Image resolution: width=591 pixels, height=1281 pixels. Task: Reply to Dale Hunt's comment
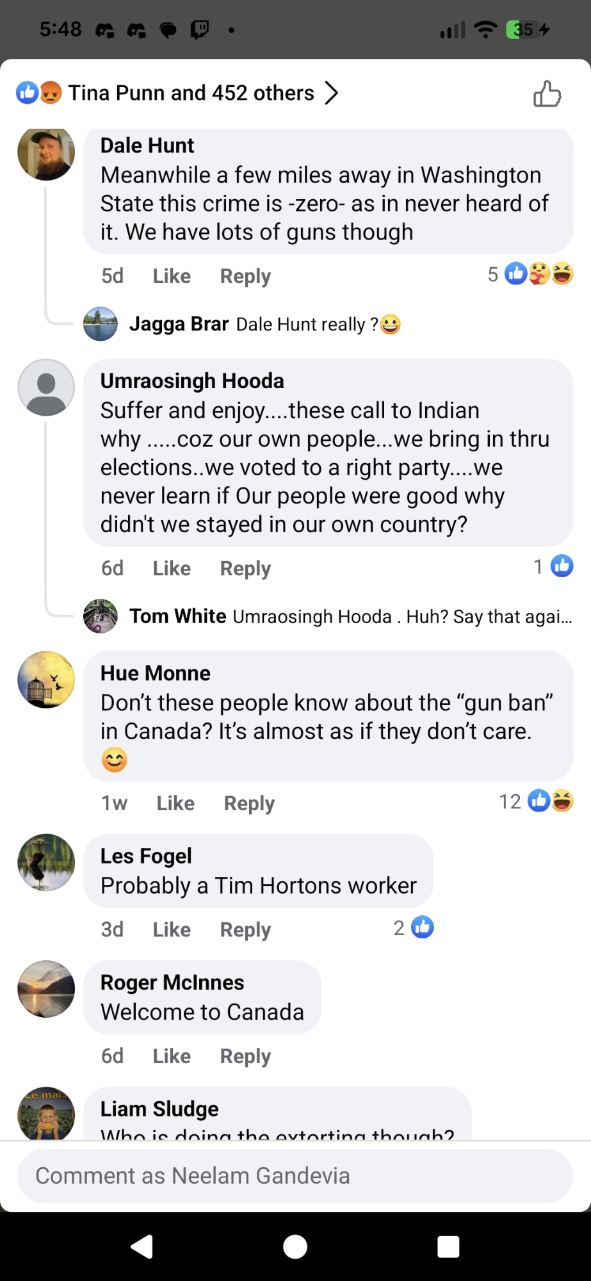[x=245, y=276]
